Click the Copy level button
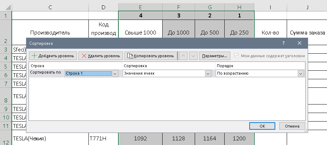 (150, 56)
